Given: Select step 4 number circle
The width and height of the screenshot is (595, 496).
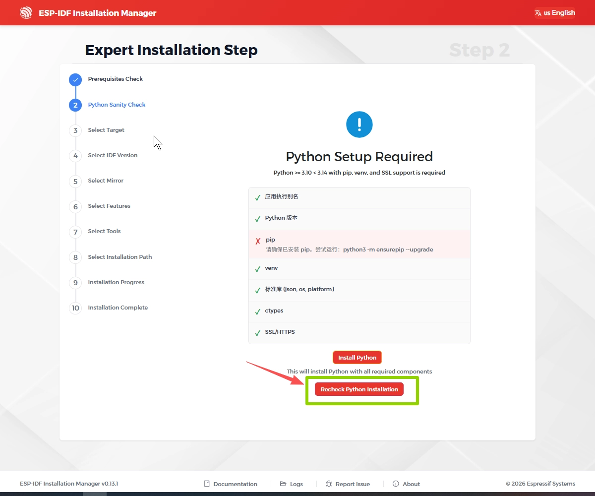Looking at the screenshot, I should pyautogui.click(x=75, y=156).
